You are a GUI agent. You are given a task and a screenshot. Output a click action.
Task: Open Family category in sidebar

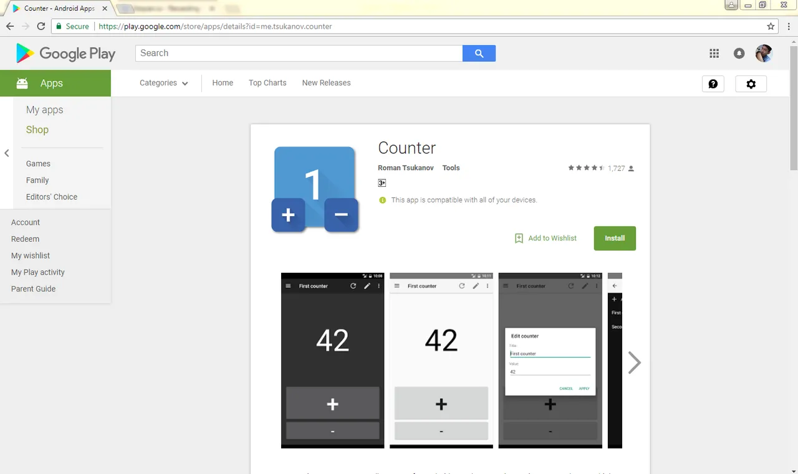tap(37, 181)
